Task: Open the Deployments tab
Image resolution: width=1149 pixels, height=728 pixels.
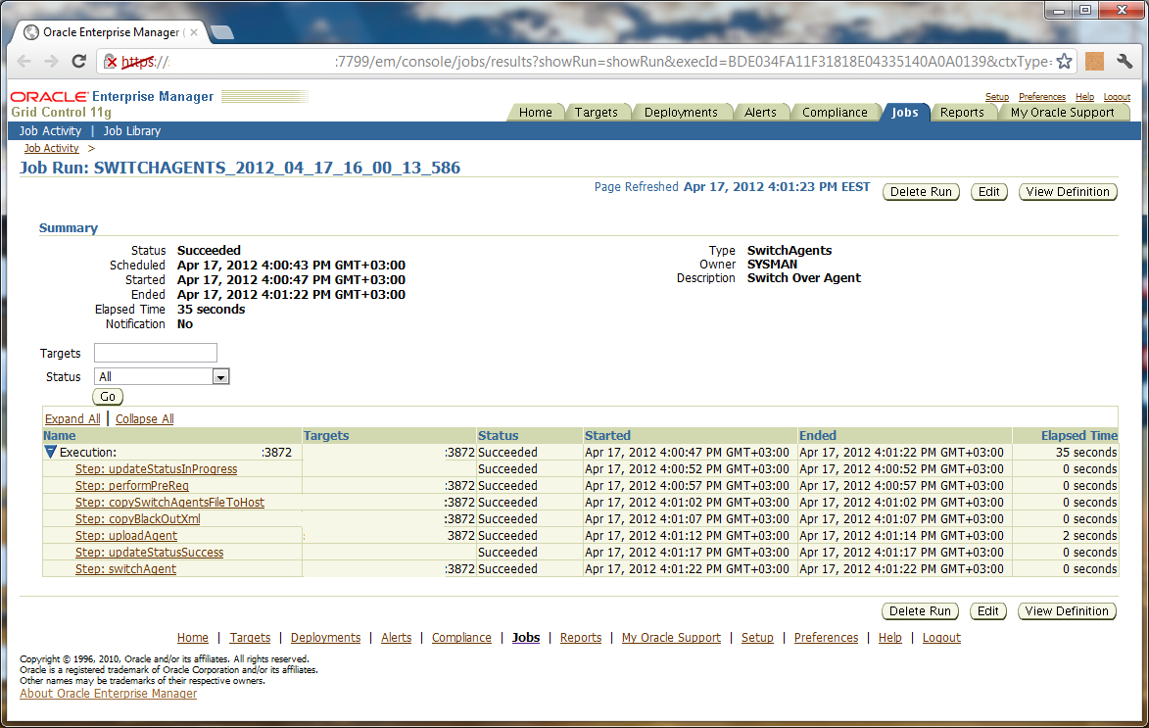Action: click(681, 112)
